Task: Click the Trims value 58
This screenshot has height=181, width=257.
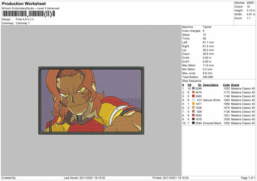Action: (x=204, y=38)
